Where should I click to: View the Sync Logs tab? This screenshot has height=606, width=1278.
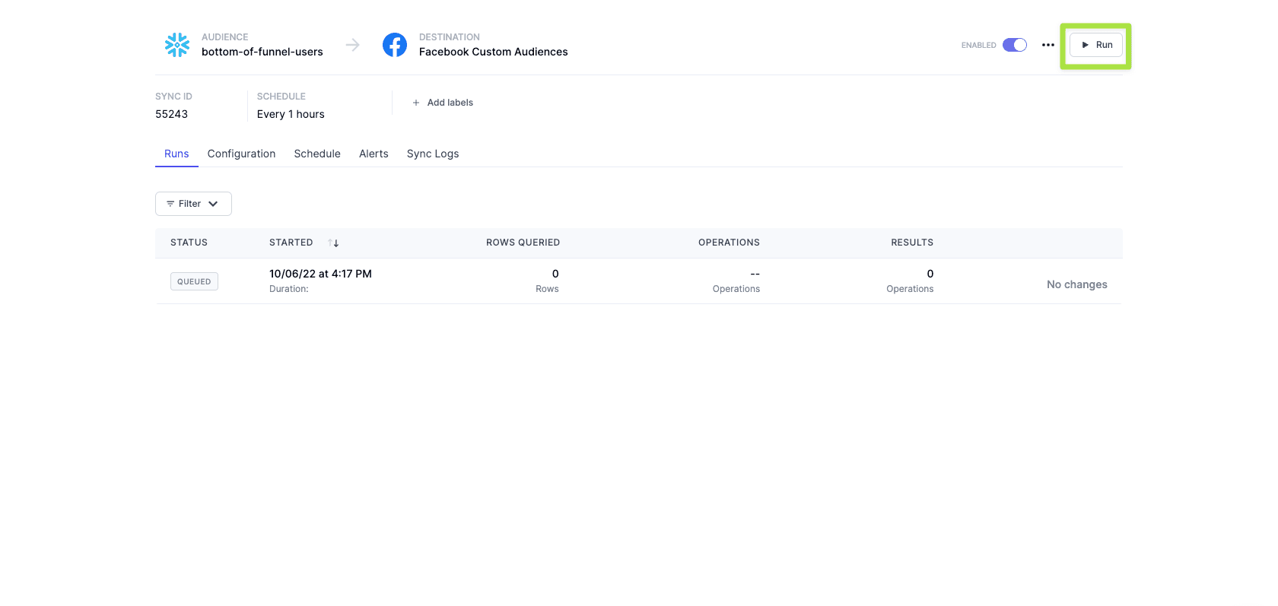coord(433,154)
